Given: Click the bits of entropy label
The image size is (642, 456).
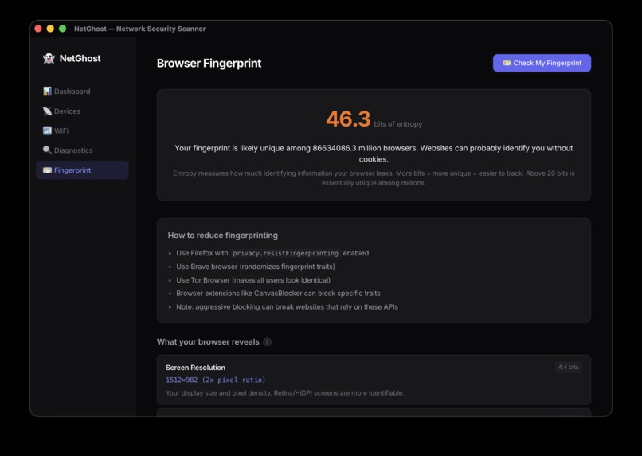Looking at the screenshot, I should click(x=398, y=124).
